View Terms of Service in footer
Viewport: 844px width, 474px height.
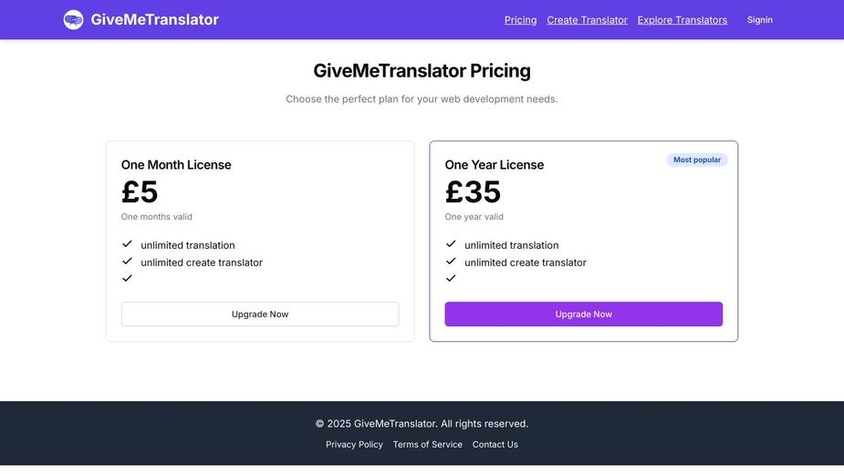(427, 445)
